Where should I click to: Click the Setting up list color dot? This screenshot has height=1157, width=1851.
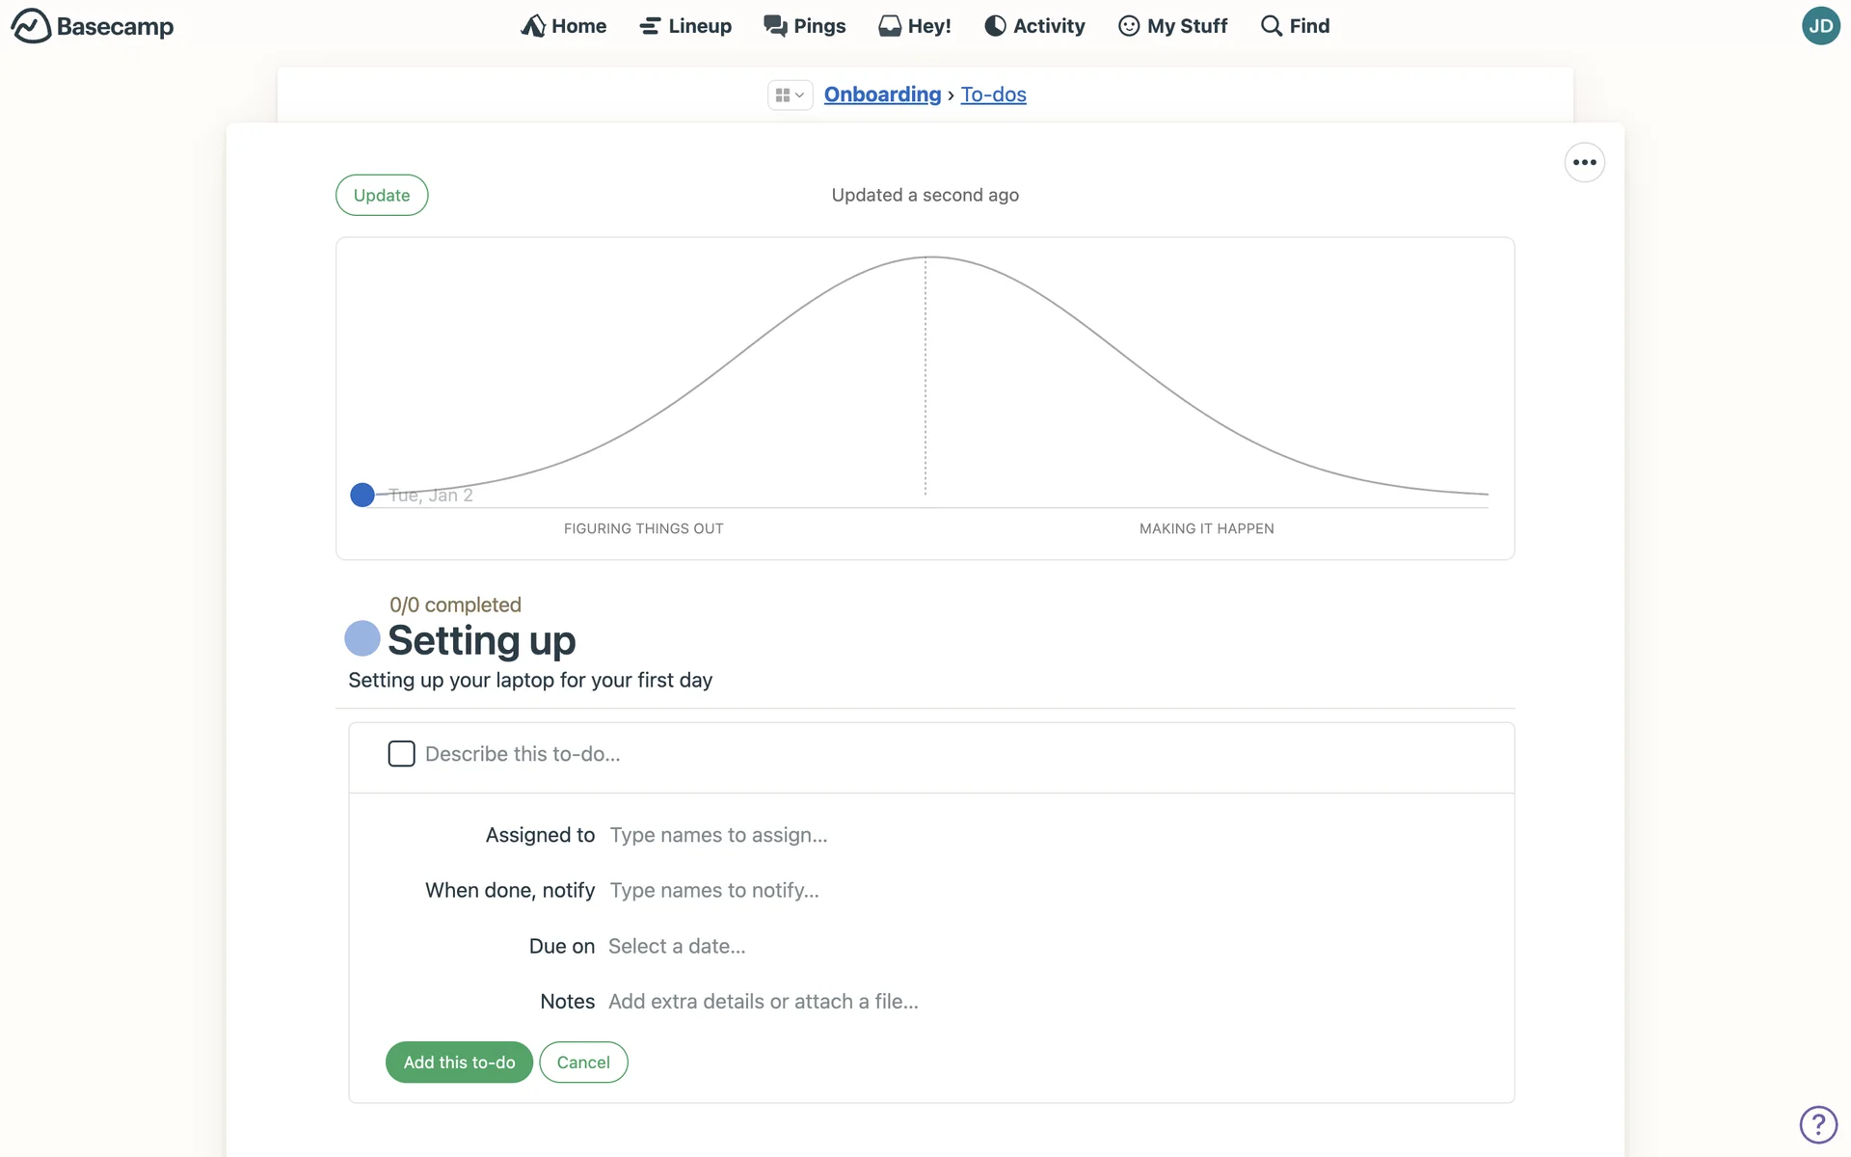coord(362,638)
